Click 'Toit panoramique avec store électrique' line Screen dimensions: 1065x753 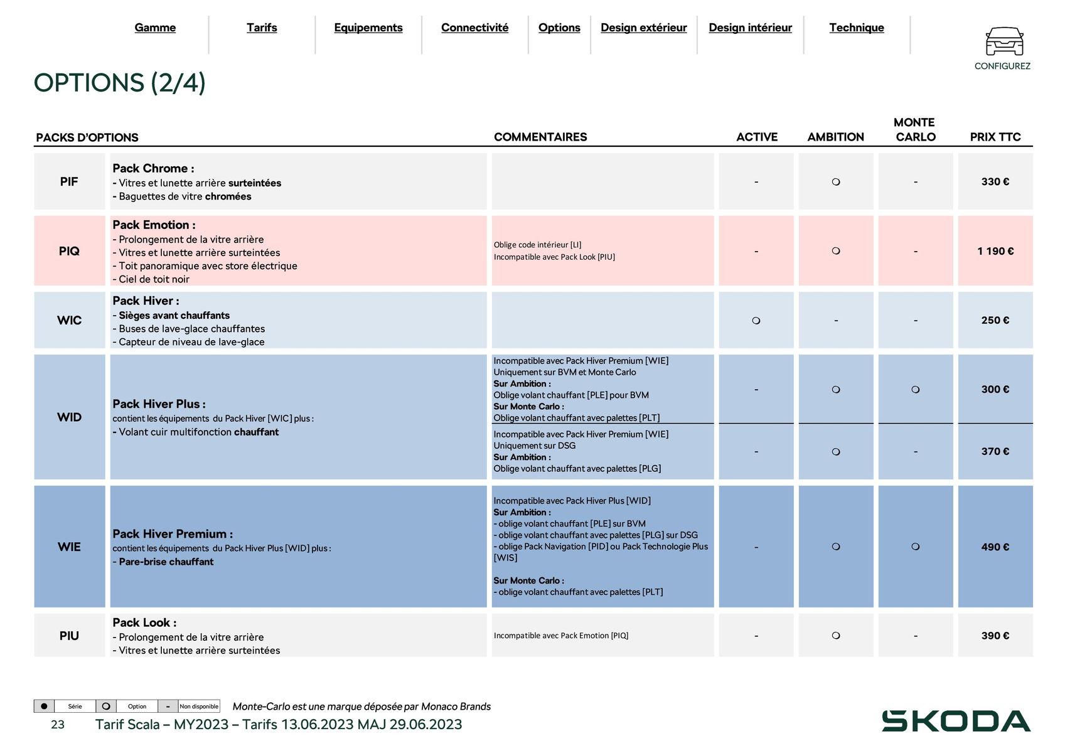click(208, 266)
